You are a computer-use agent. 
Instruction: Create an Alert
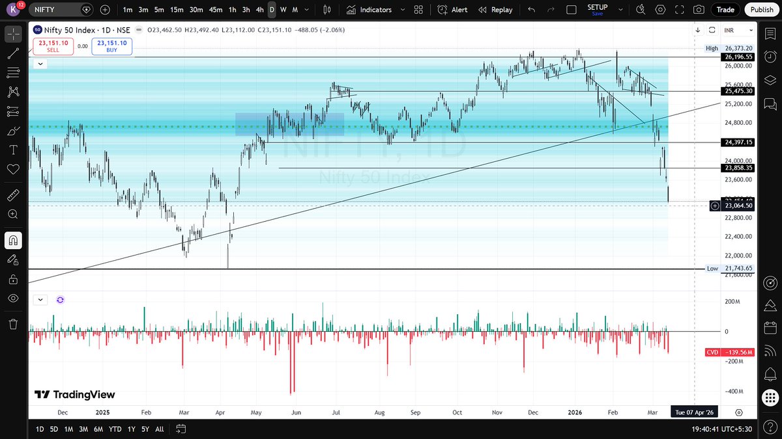(x=452, y=10)
